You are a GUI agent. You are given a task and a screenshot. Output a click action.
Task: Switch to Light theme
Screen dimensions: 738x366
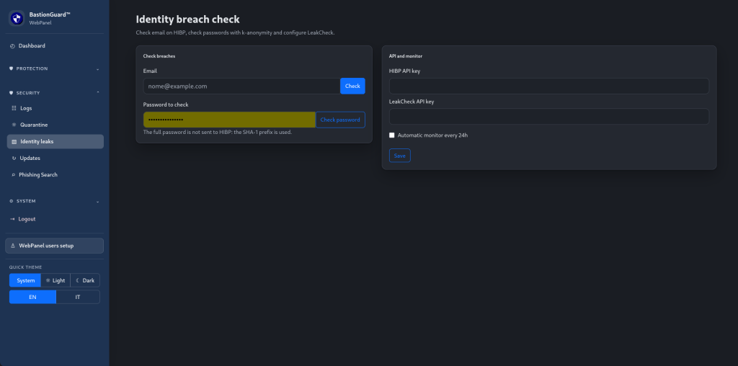click(x=55, y=280)
